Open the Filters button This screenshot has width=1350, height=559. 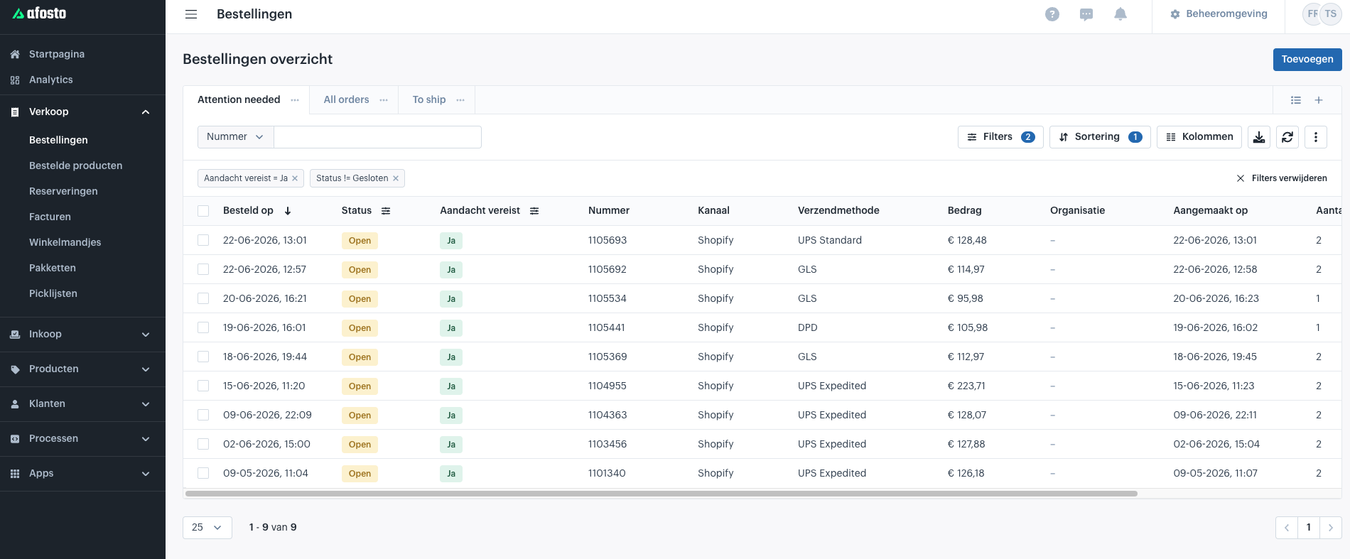click(1000, 137)
